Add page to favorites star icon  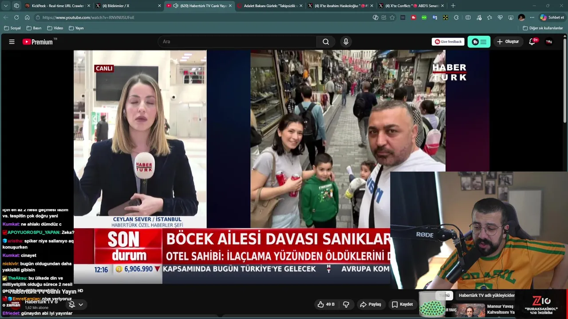pos(392,17)
